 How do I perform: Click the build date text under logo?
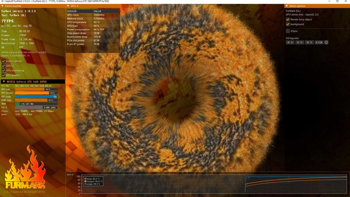click(x=24, y=192)
